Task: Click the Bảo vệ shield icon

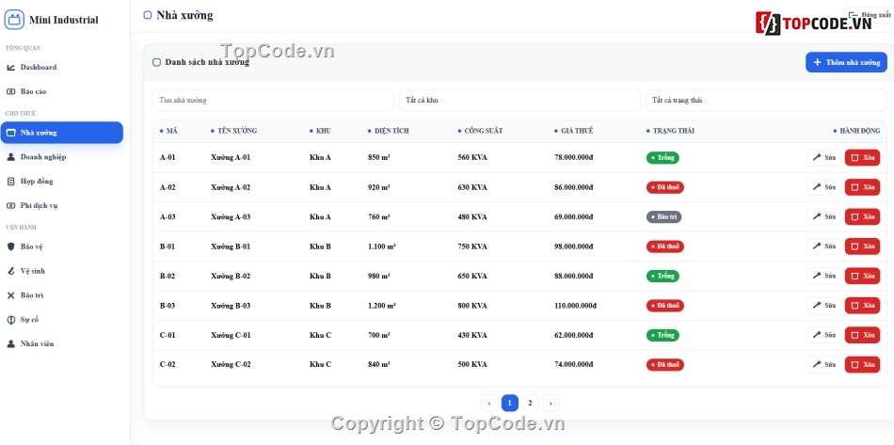Action: (x=11, y=246)
